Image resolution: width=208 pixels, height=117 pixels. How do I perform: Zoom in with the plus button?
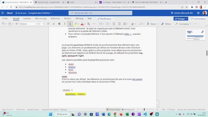(157, 110)
